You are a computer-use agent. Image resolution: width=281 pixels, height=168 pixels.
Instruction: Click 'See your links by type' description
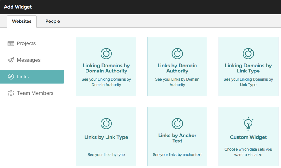coord(106,155)
